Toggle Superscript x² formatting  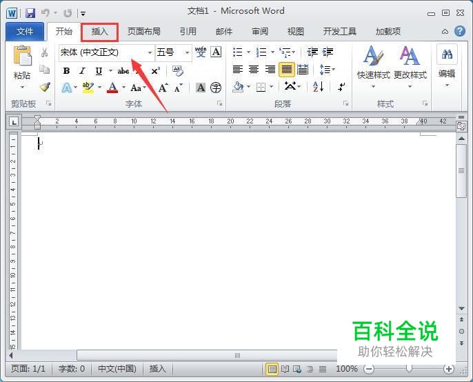[x=155, y=71]
